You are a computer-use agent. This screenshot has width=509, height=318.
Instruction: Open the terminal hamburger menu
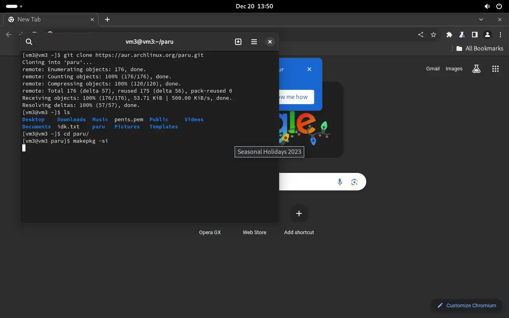pos(254,42)
